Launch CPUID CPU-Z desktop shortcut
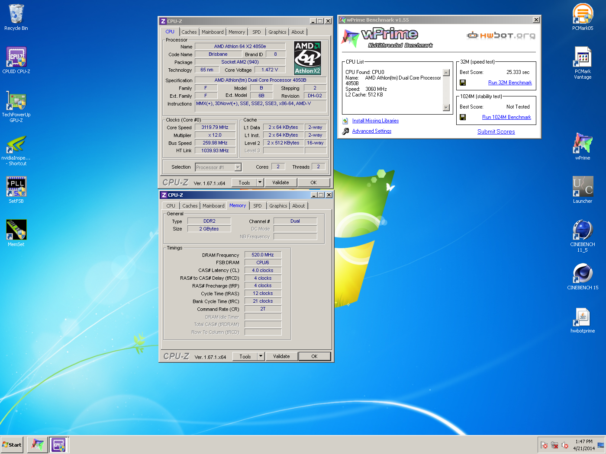The height and width of the screenshot is (454, 606). [x=16, y=60]
